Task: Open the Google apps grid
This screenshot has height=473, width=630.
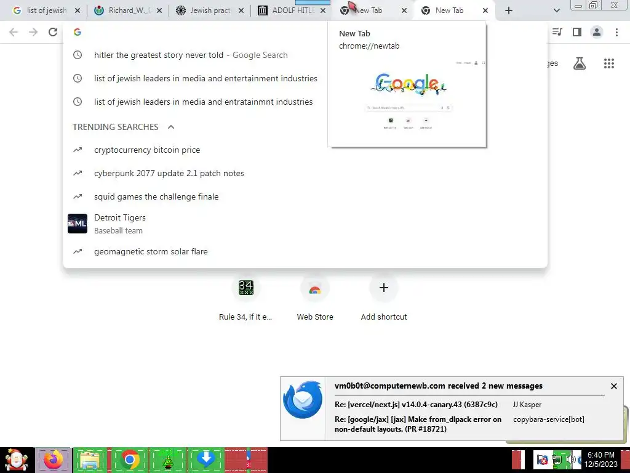Action: click(609, 63)
